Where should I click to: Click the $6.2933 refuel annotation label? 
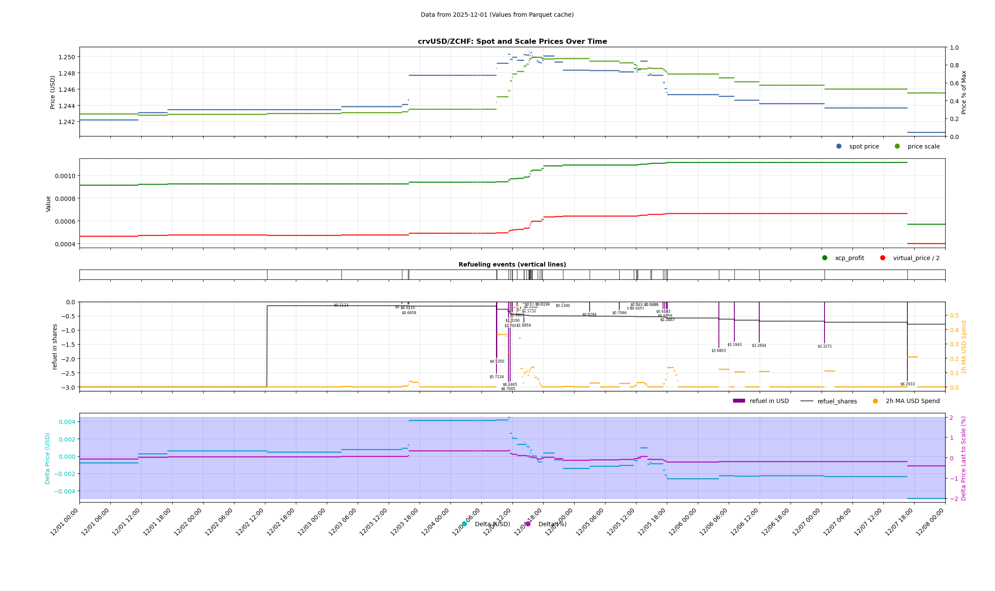(x=907, y=384)
